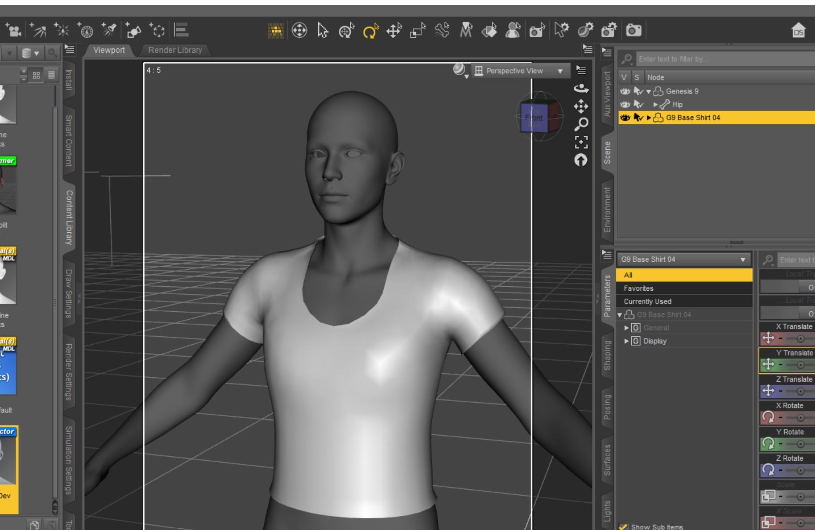Create a new null object

point(157,30)
